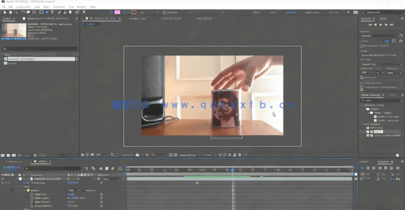This screenshot has width=405, height=210.
Task: Click the composition breadcrumb name under viewer tab
Action: tap(91, 24)
